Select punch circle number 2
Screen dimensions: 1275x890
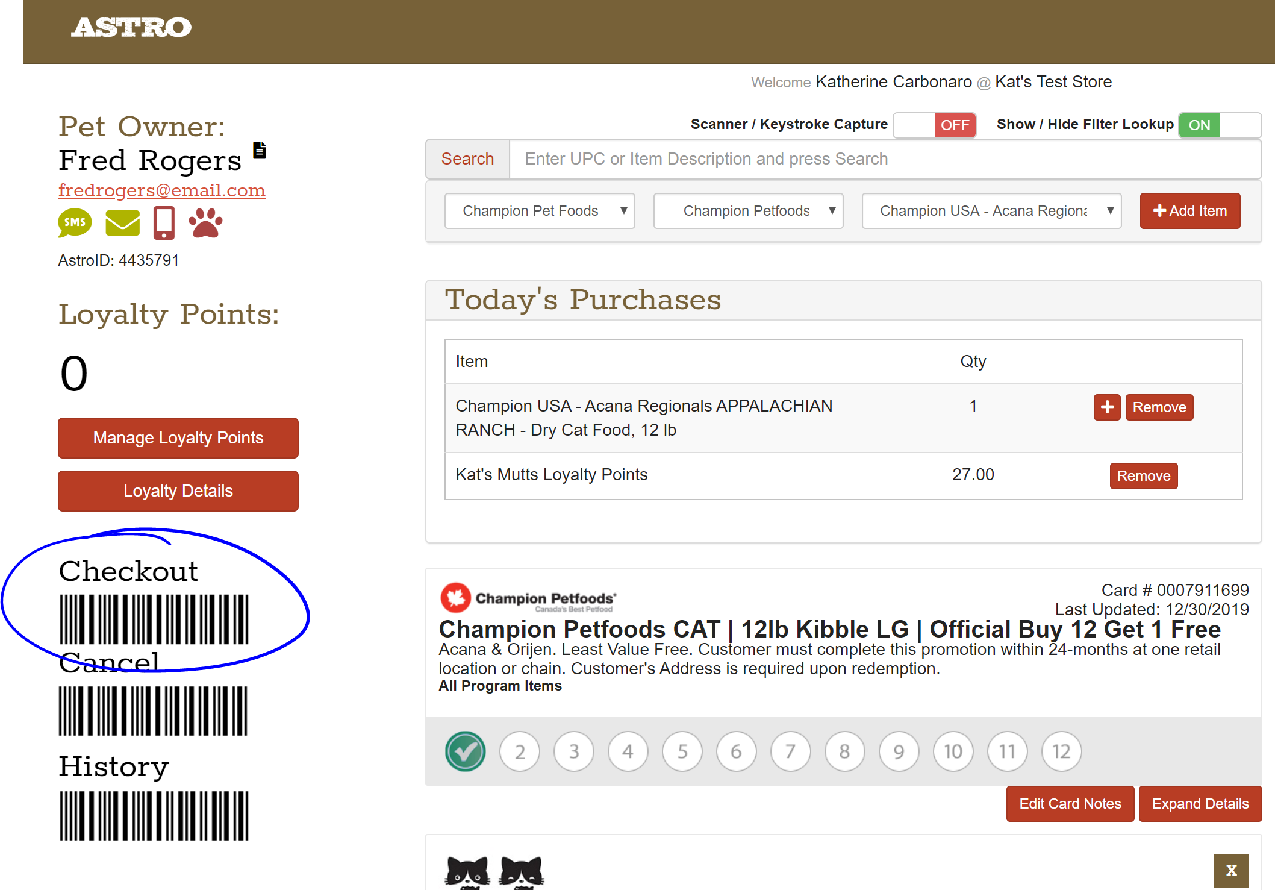tap(519, 751)
